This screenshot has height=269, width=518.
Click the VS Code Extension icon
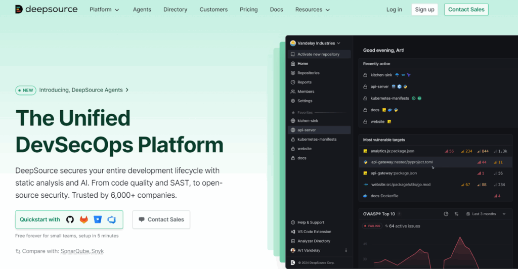[x=293, y=232]
